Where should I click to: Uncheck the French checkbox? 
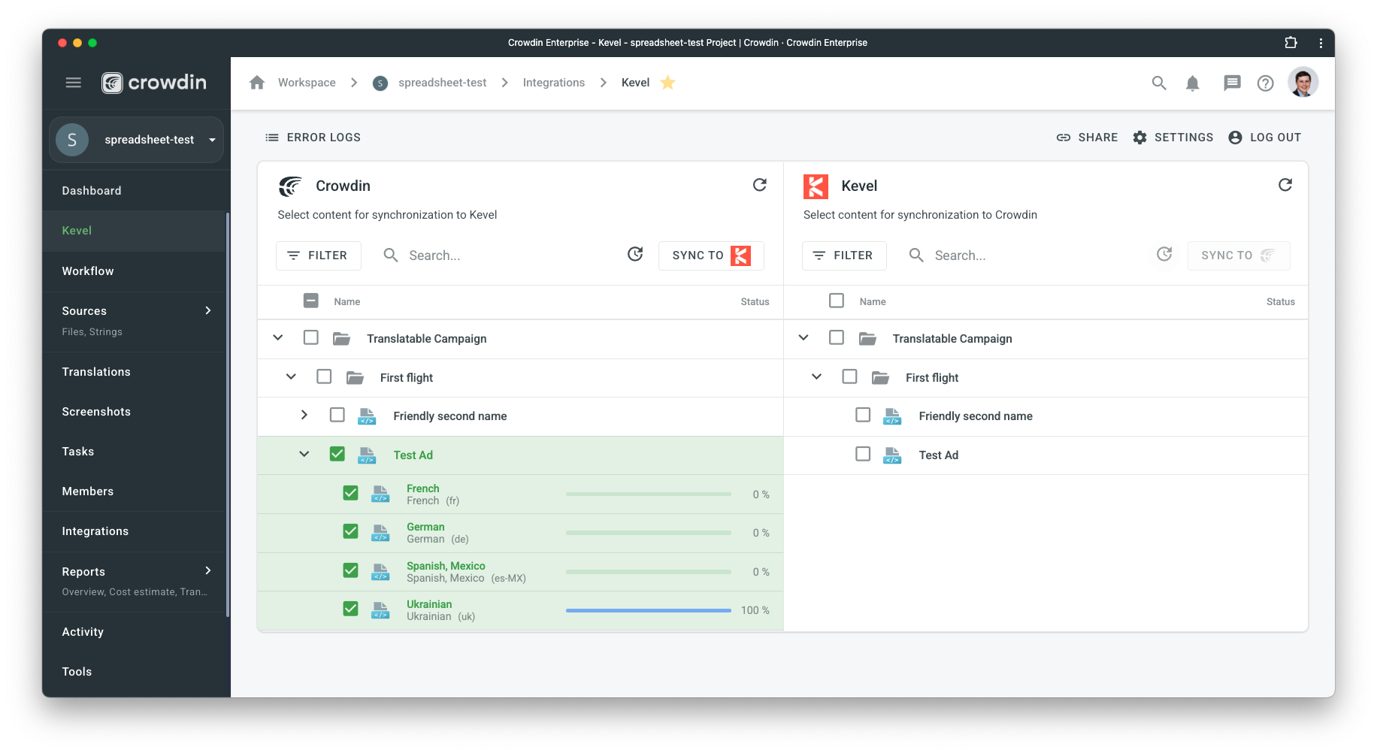350,493
